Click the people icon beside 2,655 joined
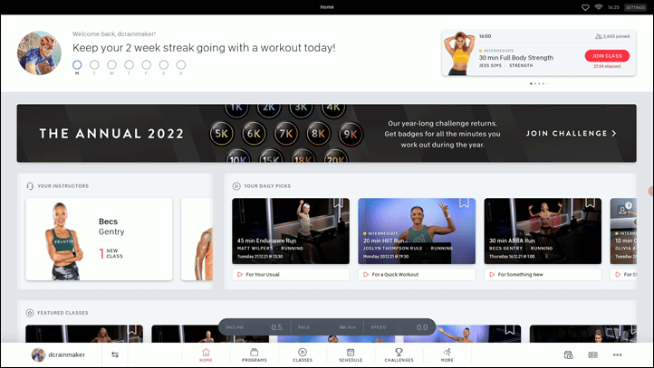 tap(598, 36)
